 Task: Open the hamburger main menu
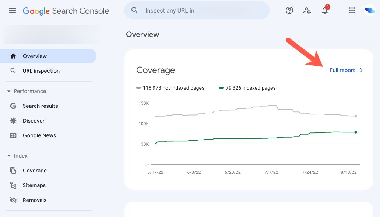coord(13,10)
